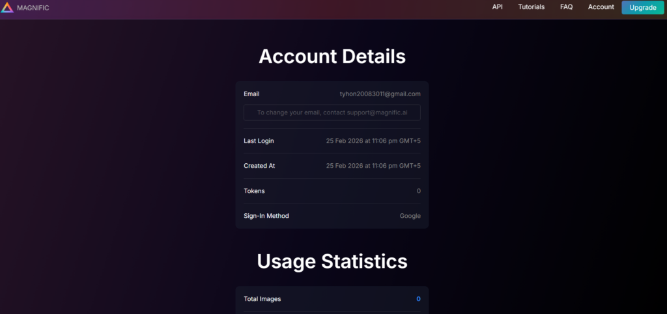Click the Created At timestamp value

pyautogui.click(x=373, y=166)
